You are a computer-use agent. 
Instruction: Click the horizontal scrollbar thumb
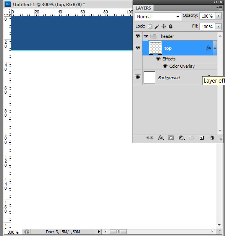118,231
